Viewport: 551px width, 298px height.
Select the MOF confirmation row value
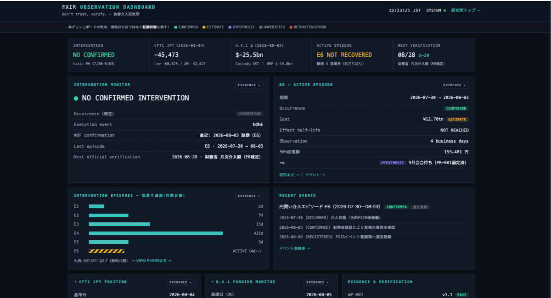(x=231, y=135)
